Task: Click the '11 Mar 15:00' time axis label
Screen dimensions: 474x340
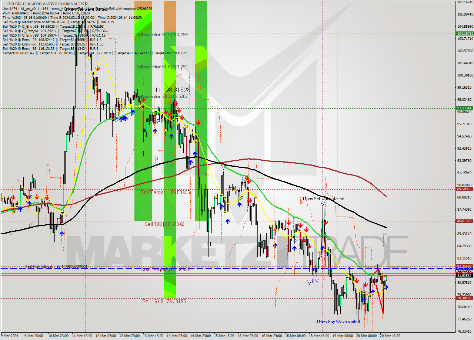Action: pos(82,336)
